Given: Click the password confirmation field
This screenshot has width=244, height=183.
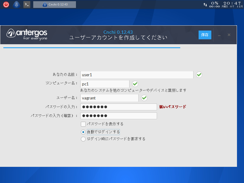Looking at the screenshot, I should (x=118, y=116).
